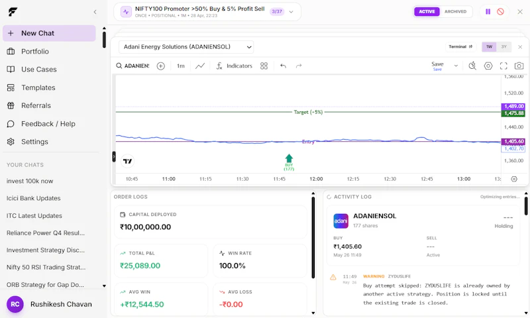Click the Portfolio briefcase icon

(11, 52)
